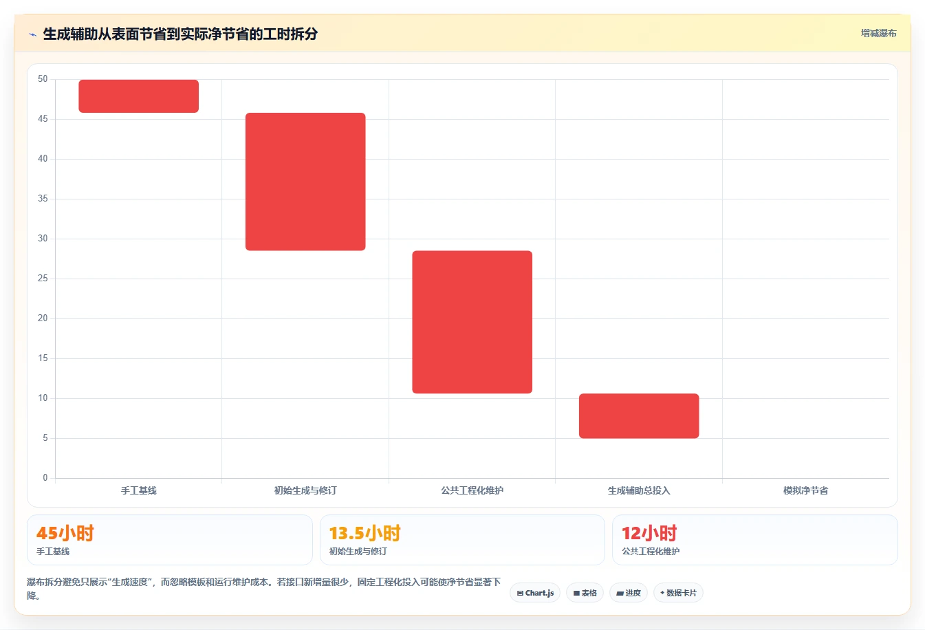Click the 初始生成与修订 x-axis label
This screenshot has width=925, height=630.
click(305, 490)
